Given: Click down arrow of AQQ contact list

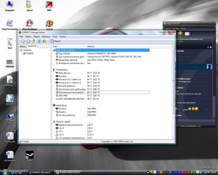Looking at the screenshot, I should [214, 118].
